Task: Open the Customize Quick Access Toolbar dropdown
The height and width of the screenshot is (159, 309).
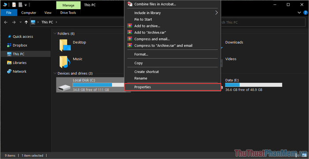Action: coord(26,5)
